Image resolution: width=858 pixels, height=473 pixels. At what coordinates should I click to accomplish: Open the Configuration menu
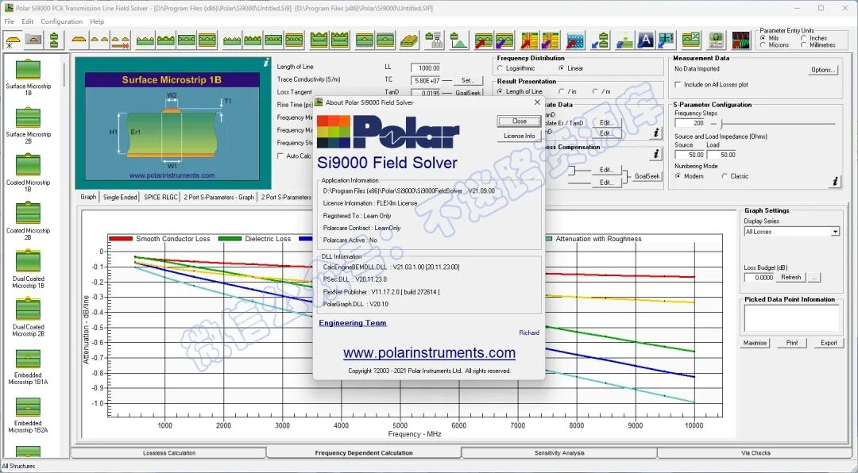coord(61,21)
